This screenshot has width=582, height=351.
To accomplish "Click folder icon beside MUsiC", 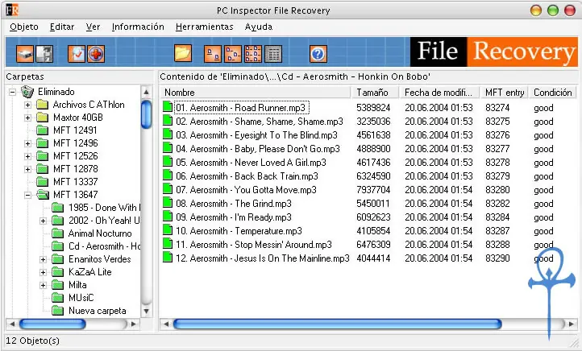I will pos(57,298).
